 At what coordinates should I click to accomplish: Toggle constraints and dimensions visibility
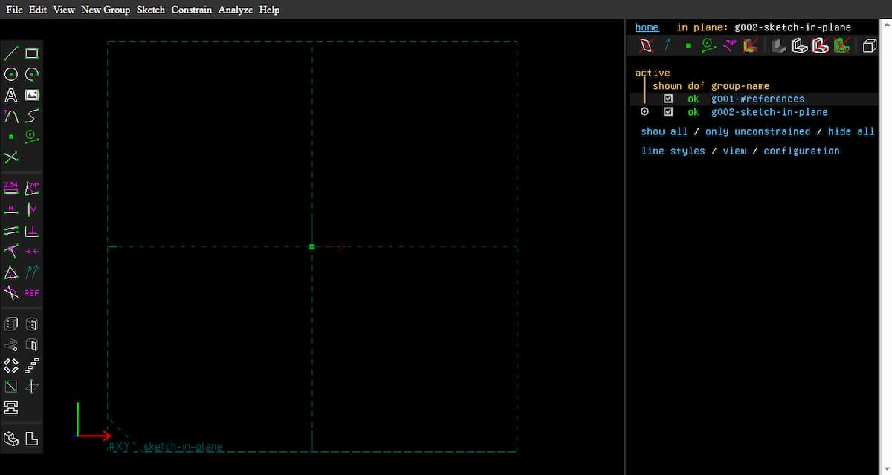[x=730, y=46]
